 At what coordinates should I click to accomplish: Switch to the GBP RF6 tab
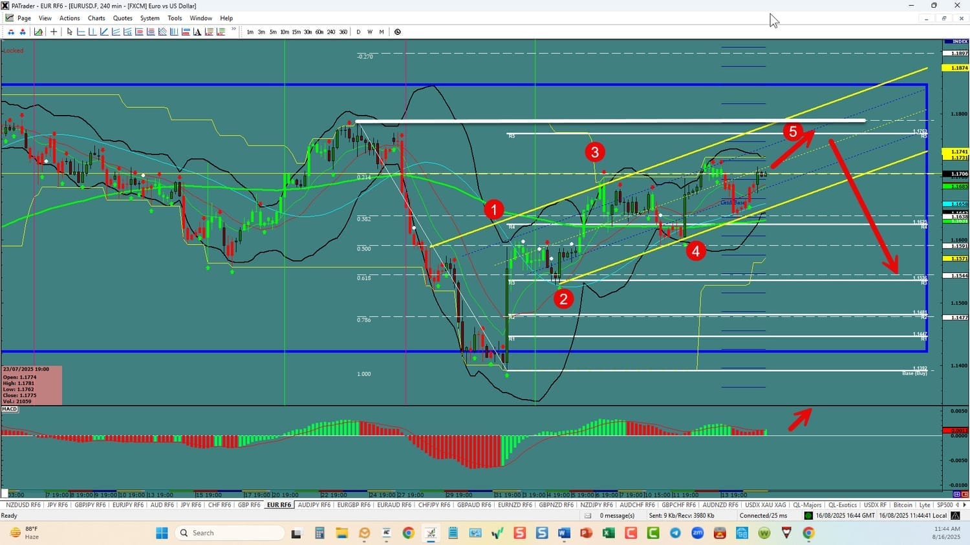pos(249,505)
